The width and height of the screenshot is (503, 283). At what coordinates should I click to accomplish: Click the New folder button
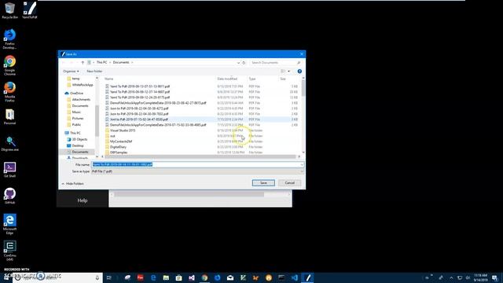pos(94,72)
